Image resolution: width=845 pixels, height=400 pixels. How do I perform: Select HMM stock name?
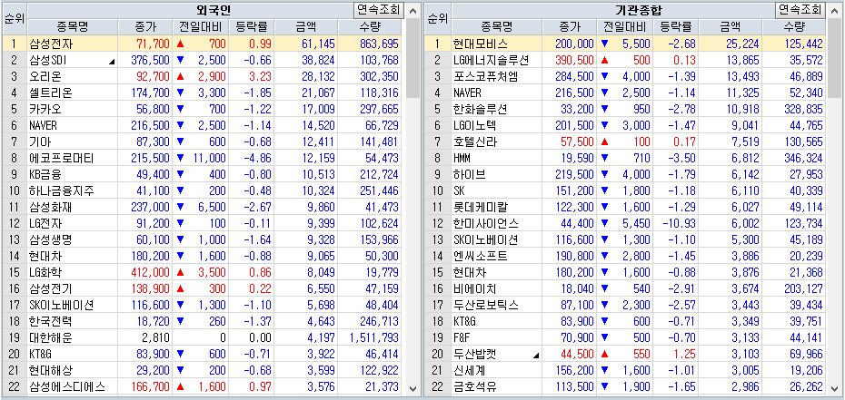pos(462,159)
